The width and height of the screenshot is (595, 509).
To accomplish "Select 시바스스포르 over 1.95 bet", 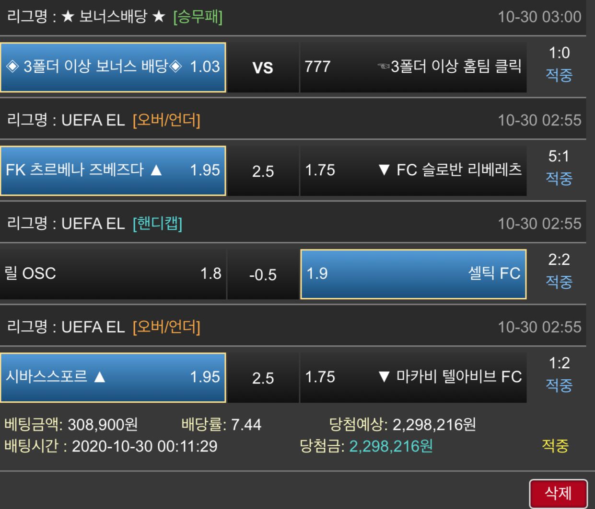I will 113,377.
